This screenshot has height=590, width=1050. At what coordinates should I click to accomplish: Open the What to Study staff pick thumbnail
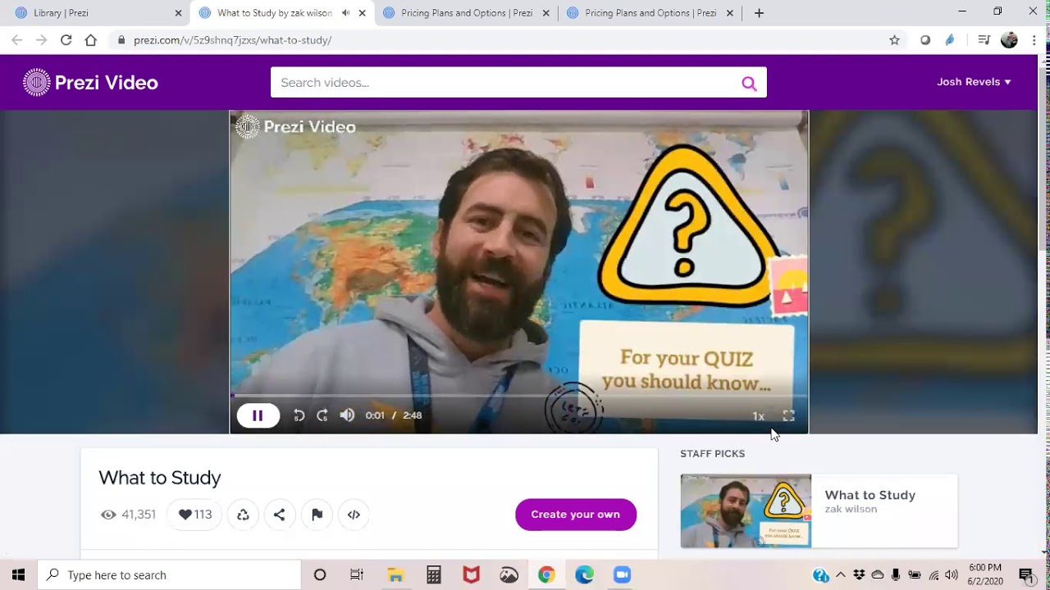coord(746,511)
